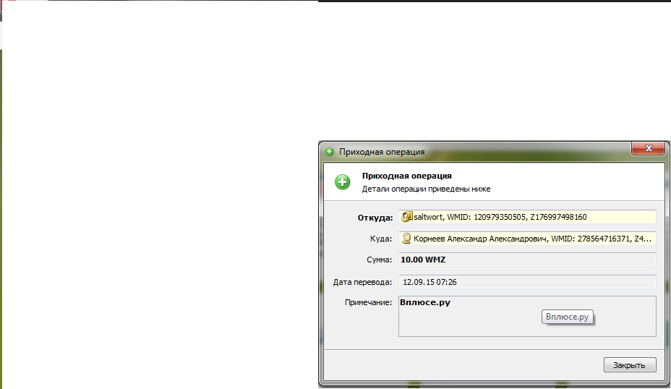Image resolution: width=671 pixels, height=389 pixels.
Task: Select the Куда field with Корнеев Александр
Action: 527,239
